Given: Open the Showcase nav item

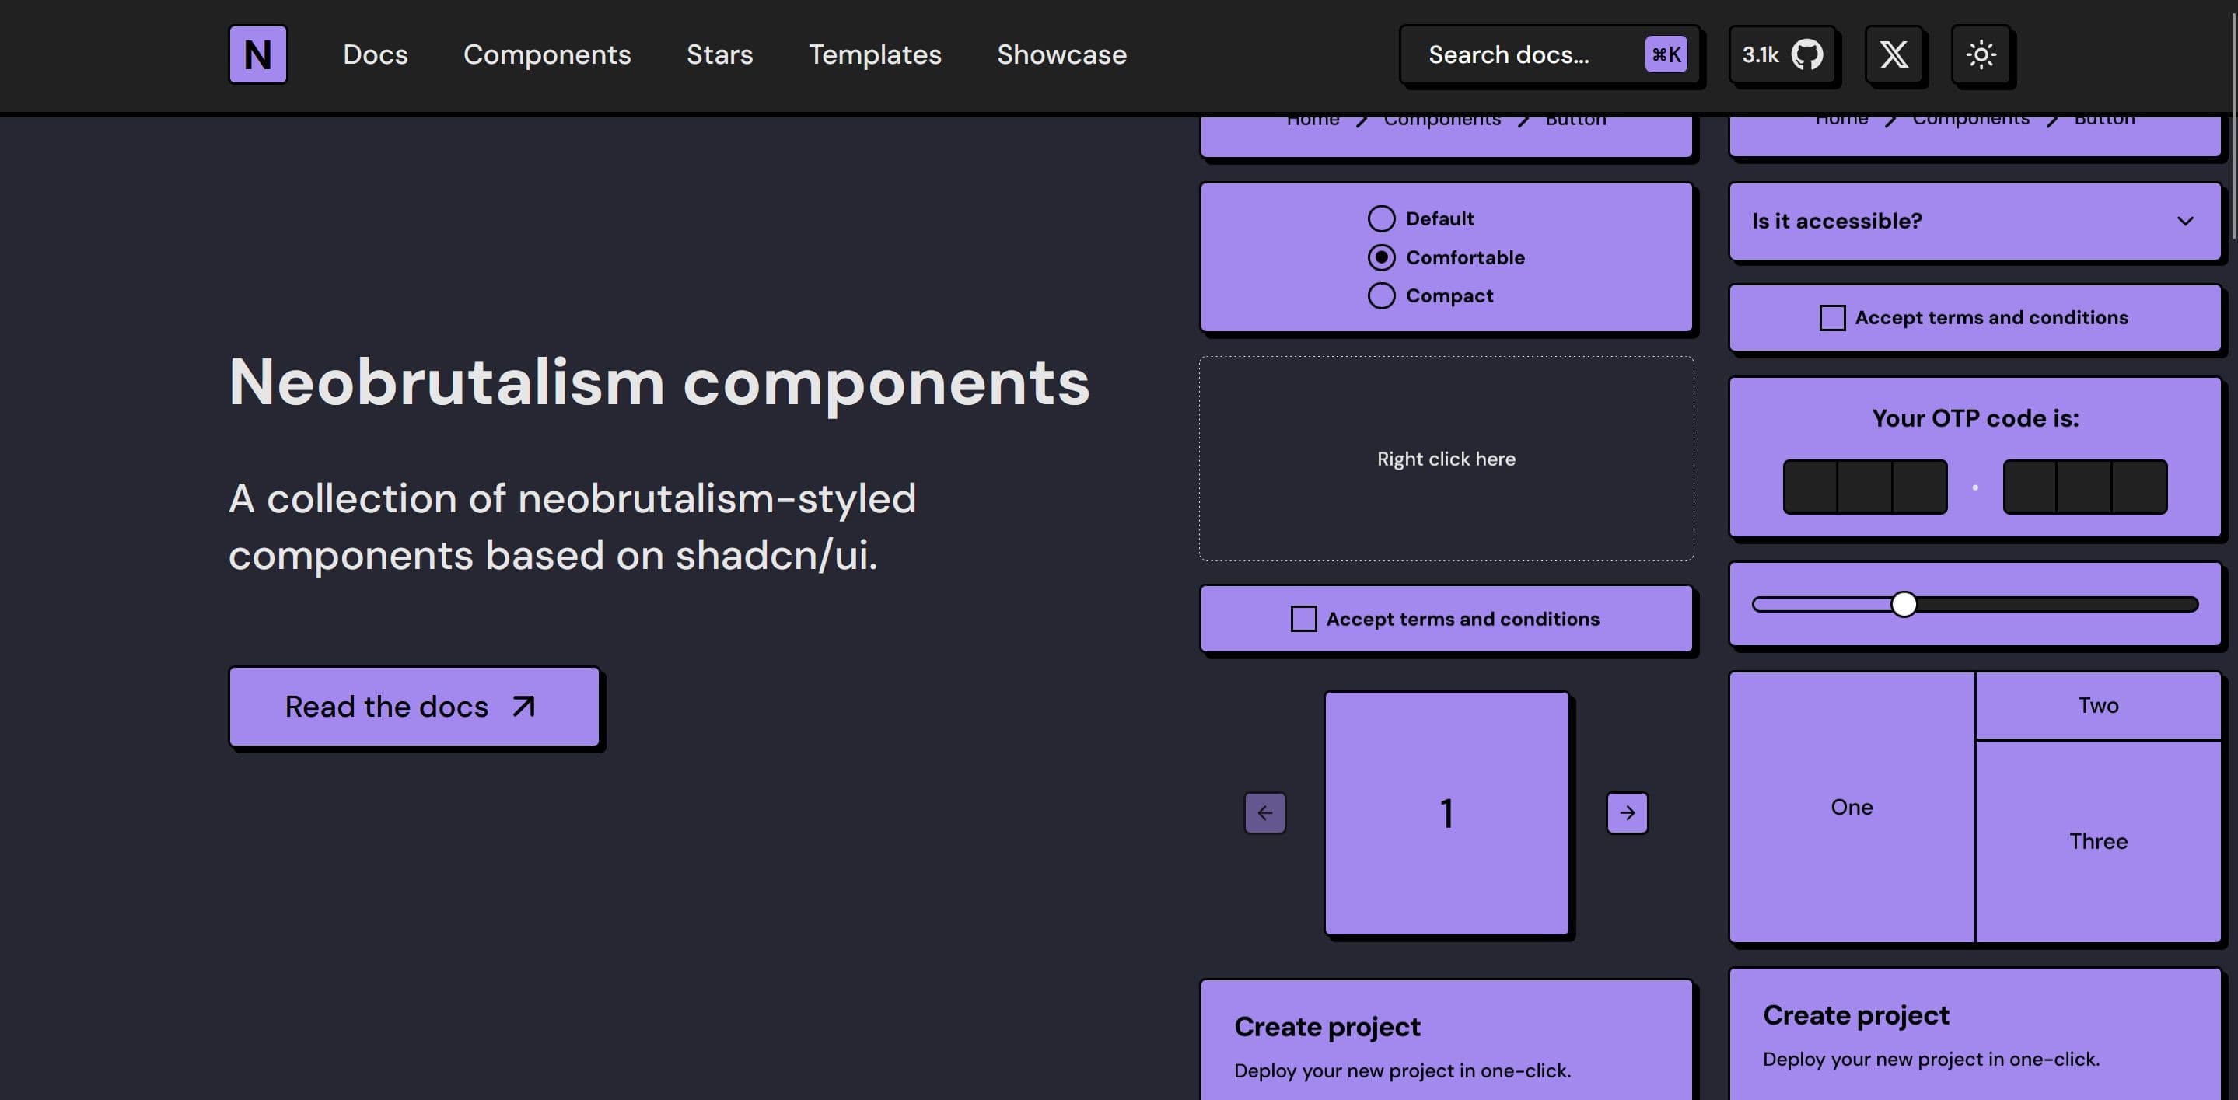Looking at the screenshot, I should point(1061,54).
